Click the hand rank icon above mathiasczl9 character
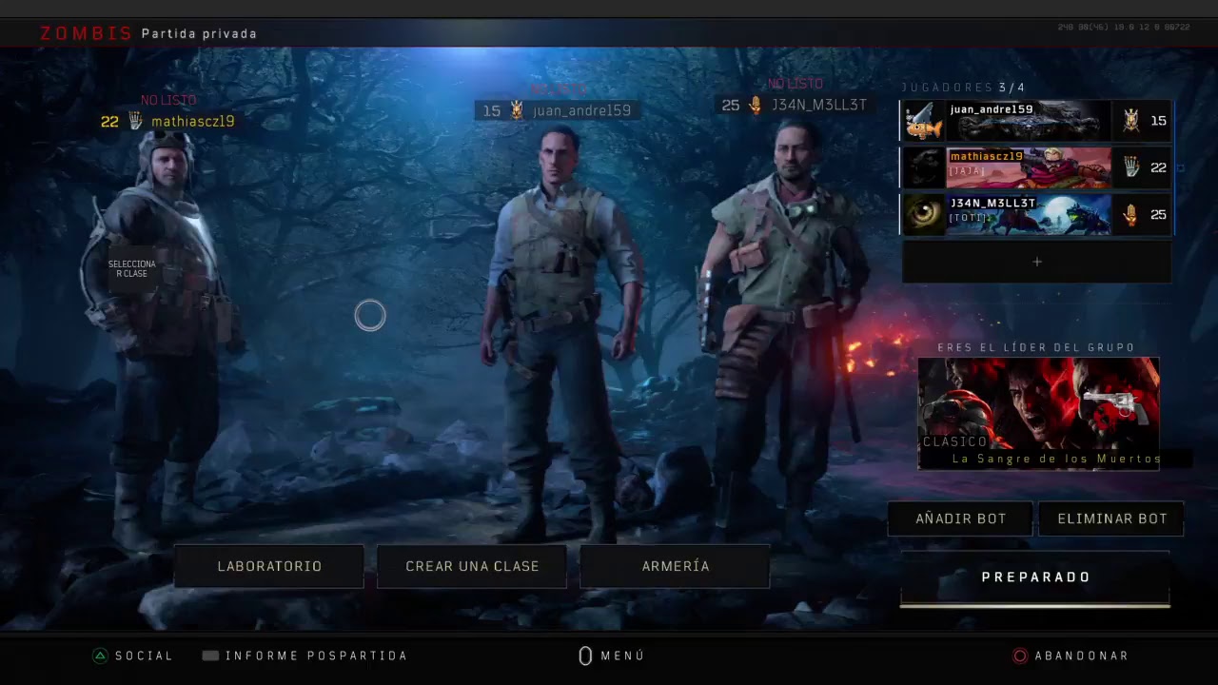1218x685 pixels. click(135, 121)
